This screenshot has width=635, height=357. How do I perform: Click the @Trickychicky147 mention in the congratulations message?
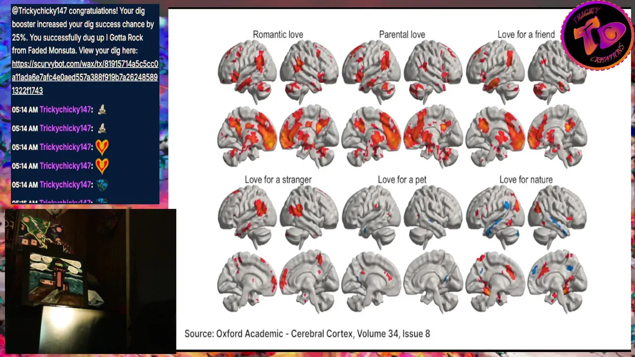click(x=39, y=11)
